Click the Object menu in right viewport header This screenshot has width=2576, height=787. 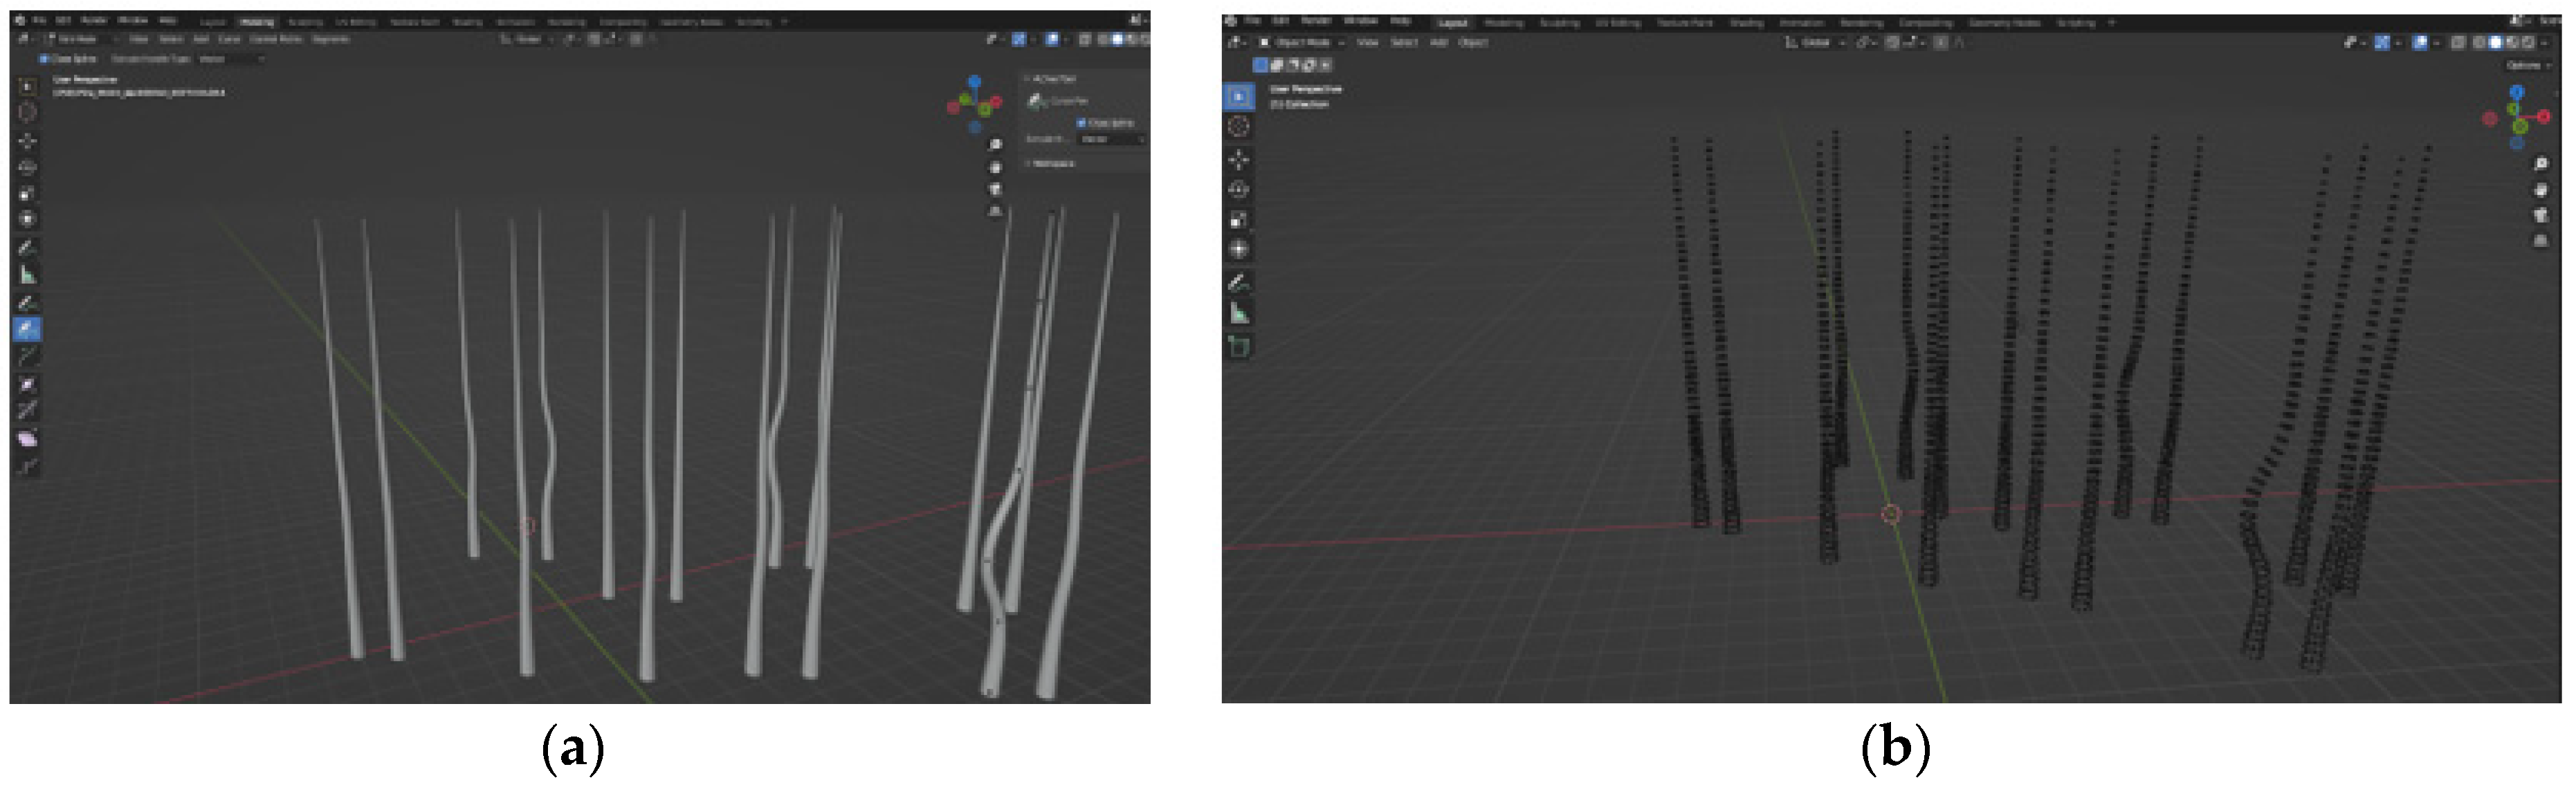(x=1473, y=42)
